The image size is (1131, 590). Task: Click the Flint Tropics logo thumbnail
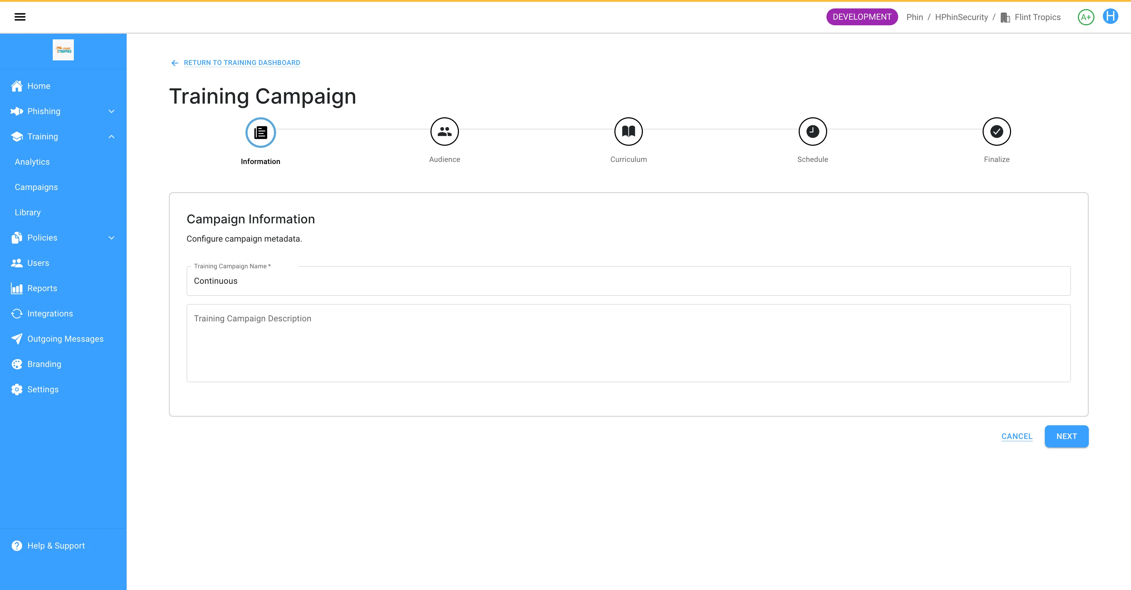tap(63, 50)
